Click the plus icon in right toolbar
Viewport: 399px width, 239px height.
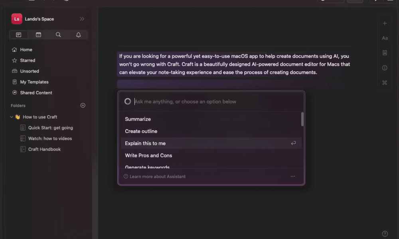click(x=385, y=24)
